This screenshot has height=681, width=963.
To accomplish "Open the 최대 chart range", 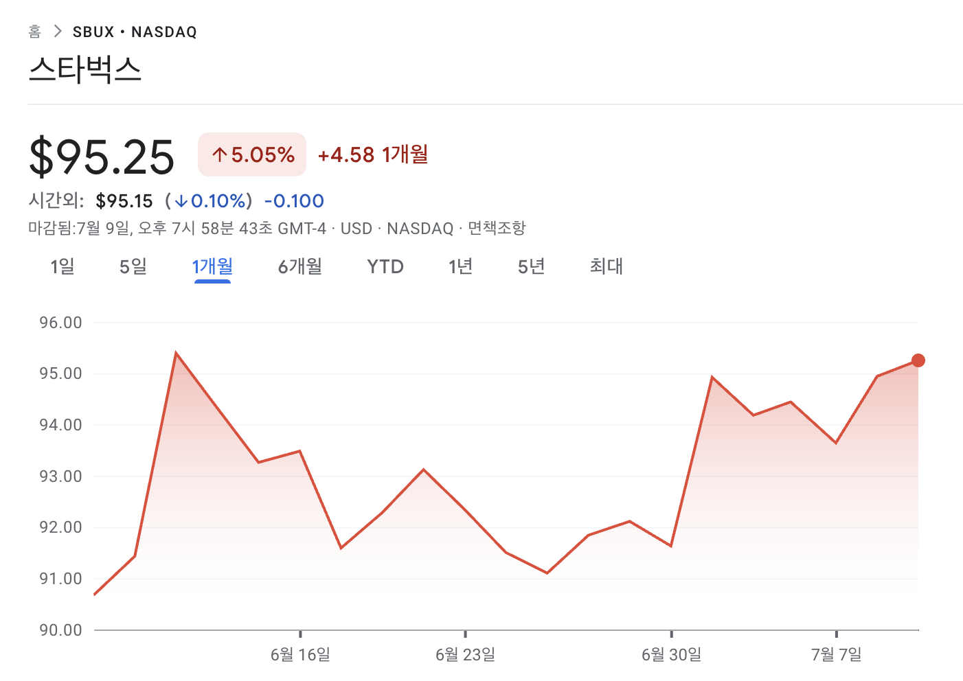I will pos(606,266).
